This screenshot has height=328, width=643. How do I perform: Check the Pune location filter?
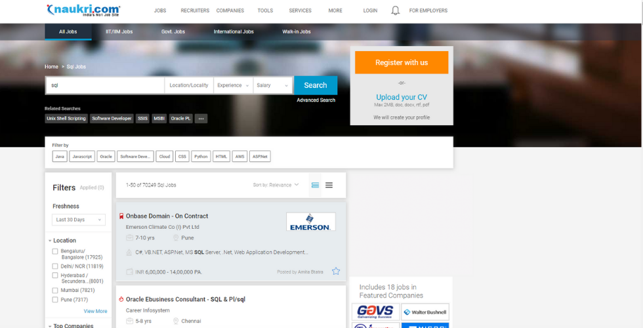(55, 300)
